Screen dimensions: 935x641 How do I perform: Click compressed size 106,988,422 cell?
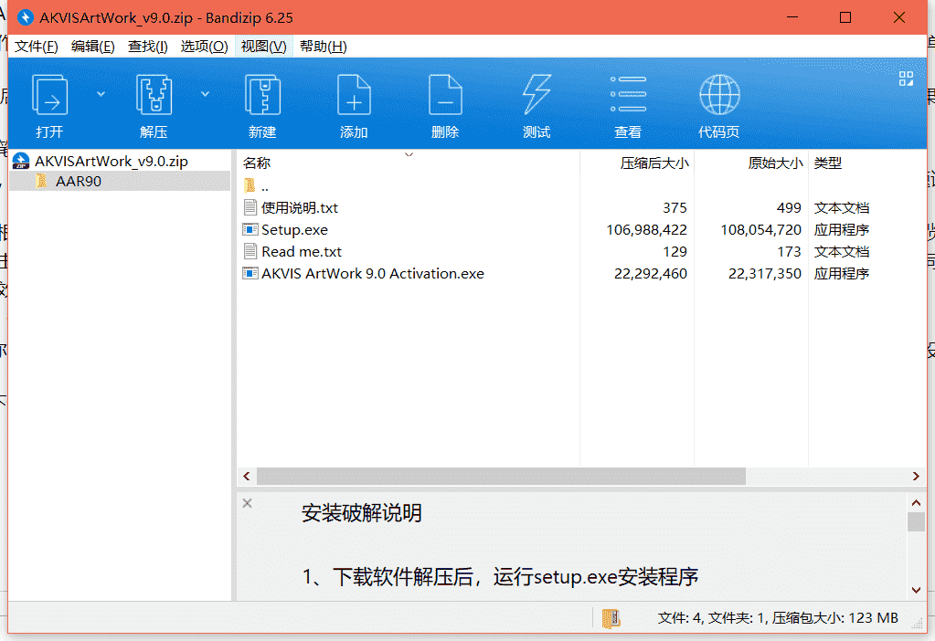(x=646, y=229)
